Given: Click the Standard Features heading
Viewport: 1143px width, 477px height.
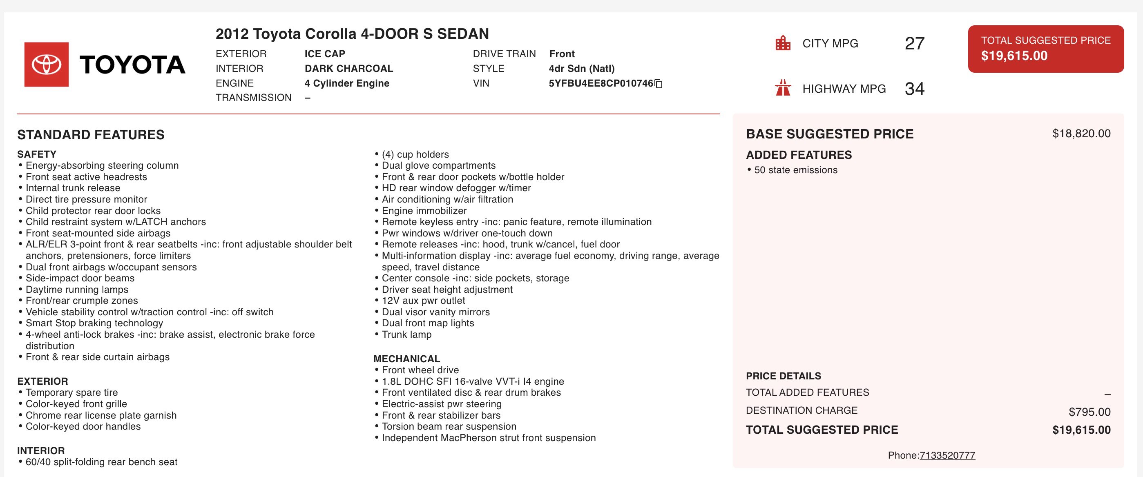Looking at the screenshot, I should tap(91, 135).
